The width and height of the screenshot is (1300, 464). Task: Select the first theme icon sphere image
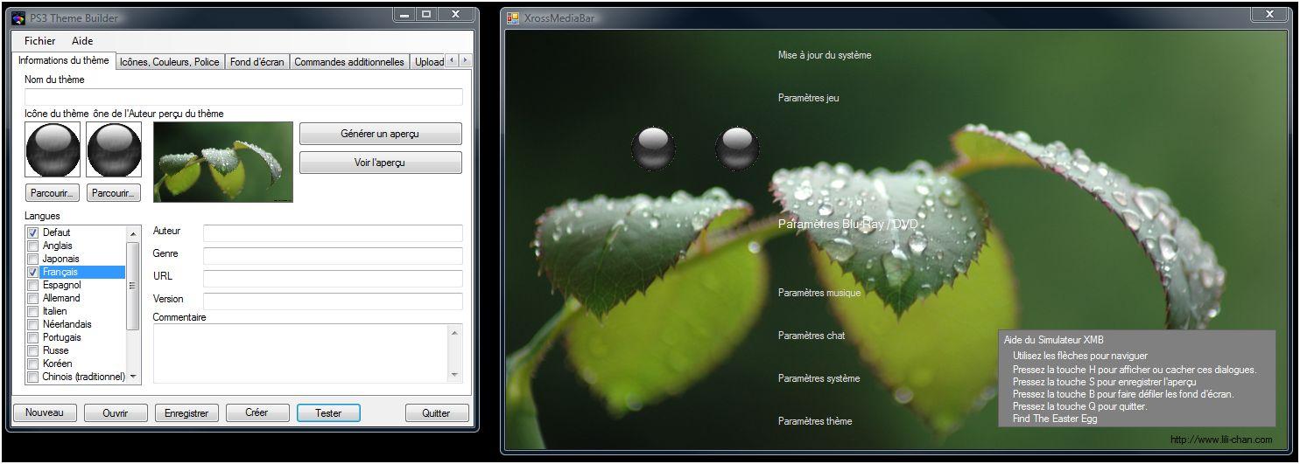point(53,149)
